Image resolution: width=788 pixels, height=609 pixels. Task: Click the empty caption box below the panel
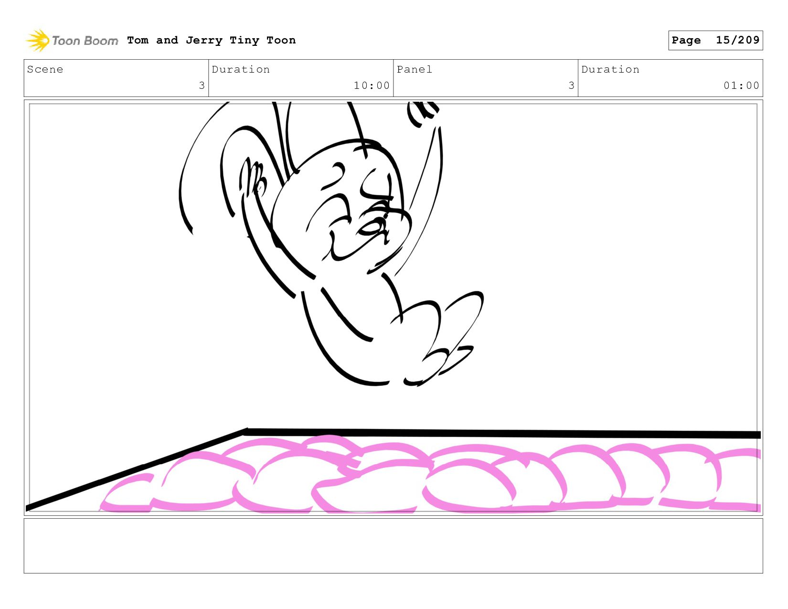pyautogui.click(x=393, y=546)
